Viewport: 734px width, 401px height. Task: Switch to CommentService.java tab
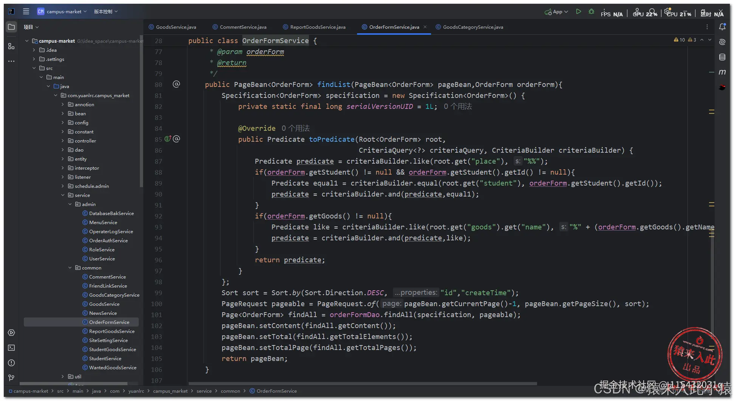pyautogui.click(x=240, y=27)
